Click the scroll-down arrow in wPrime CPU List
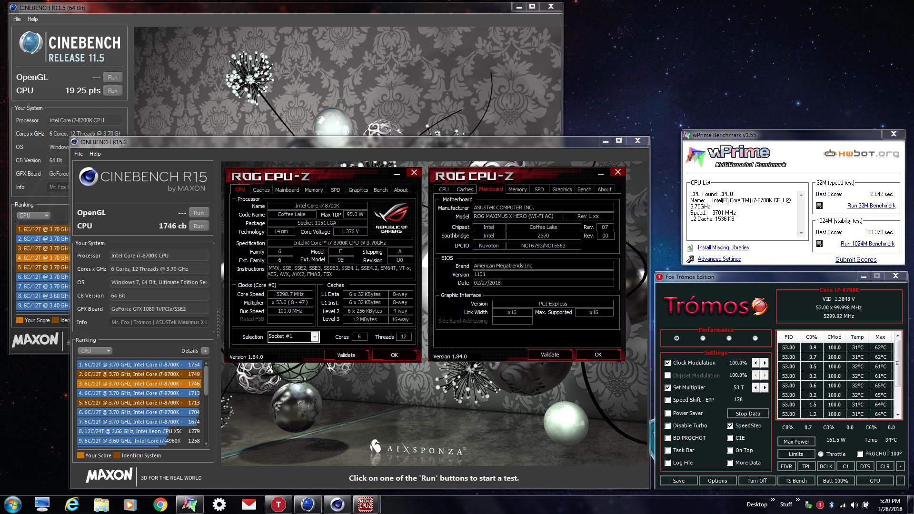Screen dimensions: 914x514 coord(801,233)
